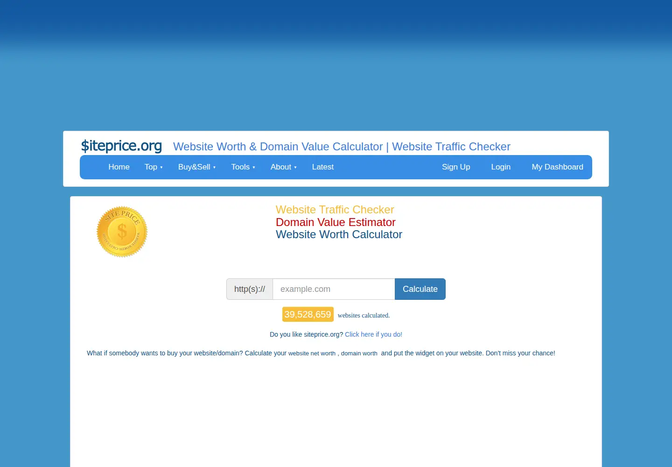This screenshot has height=467, width=672.
Task: Click the gold Site Price seal badge
Action: [122, 232]
